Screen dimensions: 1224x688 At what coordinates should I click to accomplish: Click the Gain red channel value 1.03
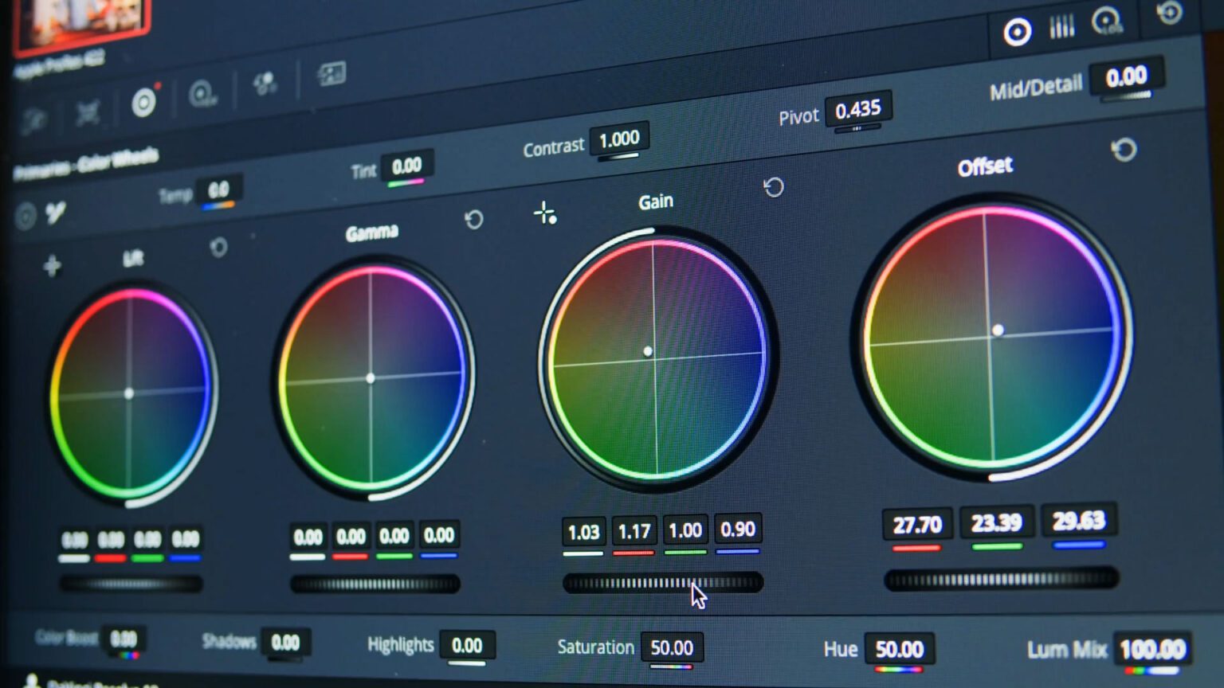tap(585, 532)
